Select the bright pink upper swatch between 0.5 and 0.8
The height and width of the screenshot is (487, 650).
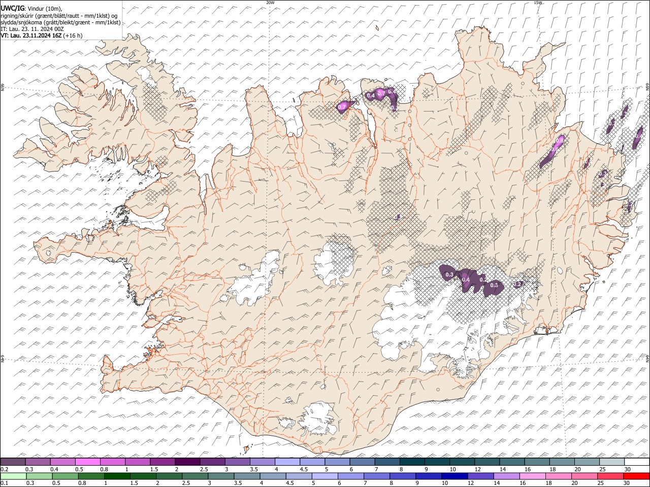pos(88,462)
